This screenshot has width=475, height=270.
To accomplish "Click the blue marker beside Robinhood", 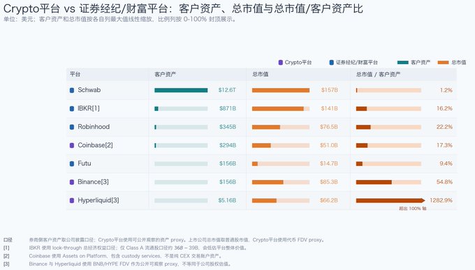I will coord(72,127).
